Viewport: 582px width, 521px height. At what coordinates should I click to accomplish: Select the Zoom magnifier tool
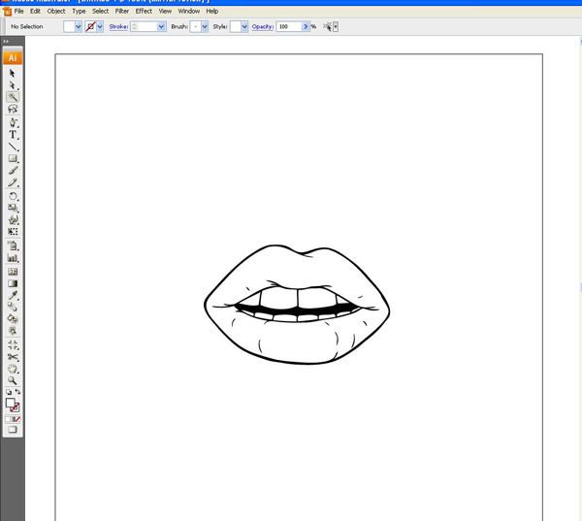click(13, 380)
